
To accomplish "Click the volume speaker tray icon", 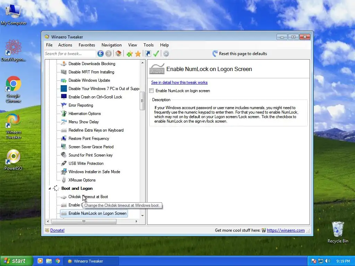I will [x=328, y=261].
